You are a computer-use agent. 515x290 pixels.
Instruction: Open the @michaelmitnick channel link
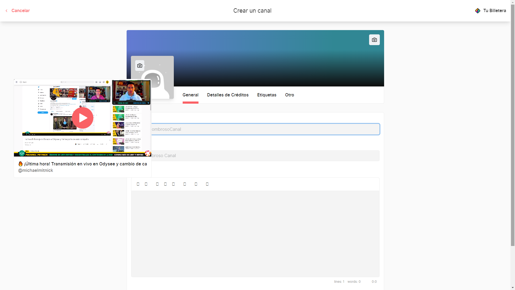pos(36,171)
